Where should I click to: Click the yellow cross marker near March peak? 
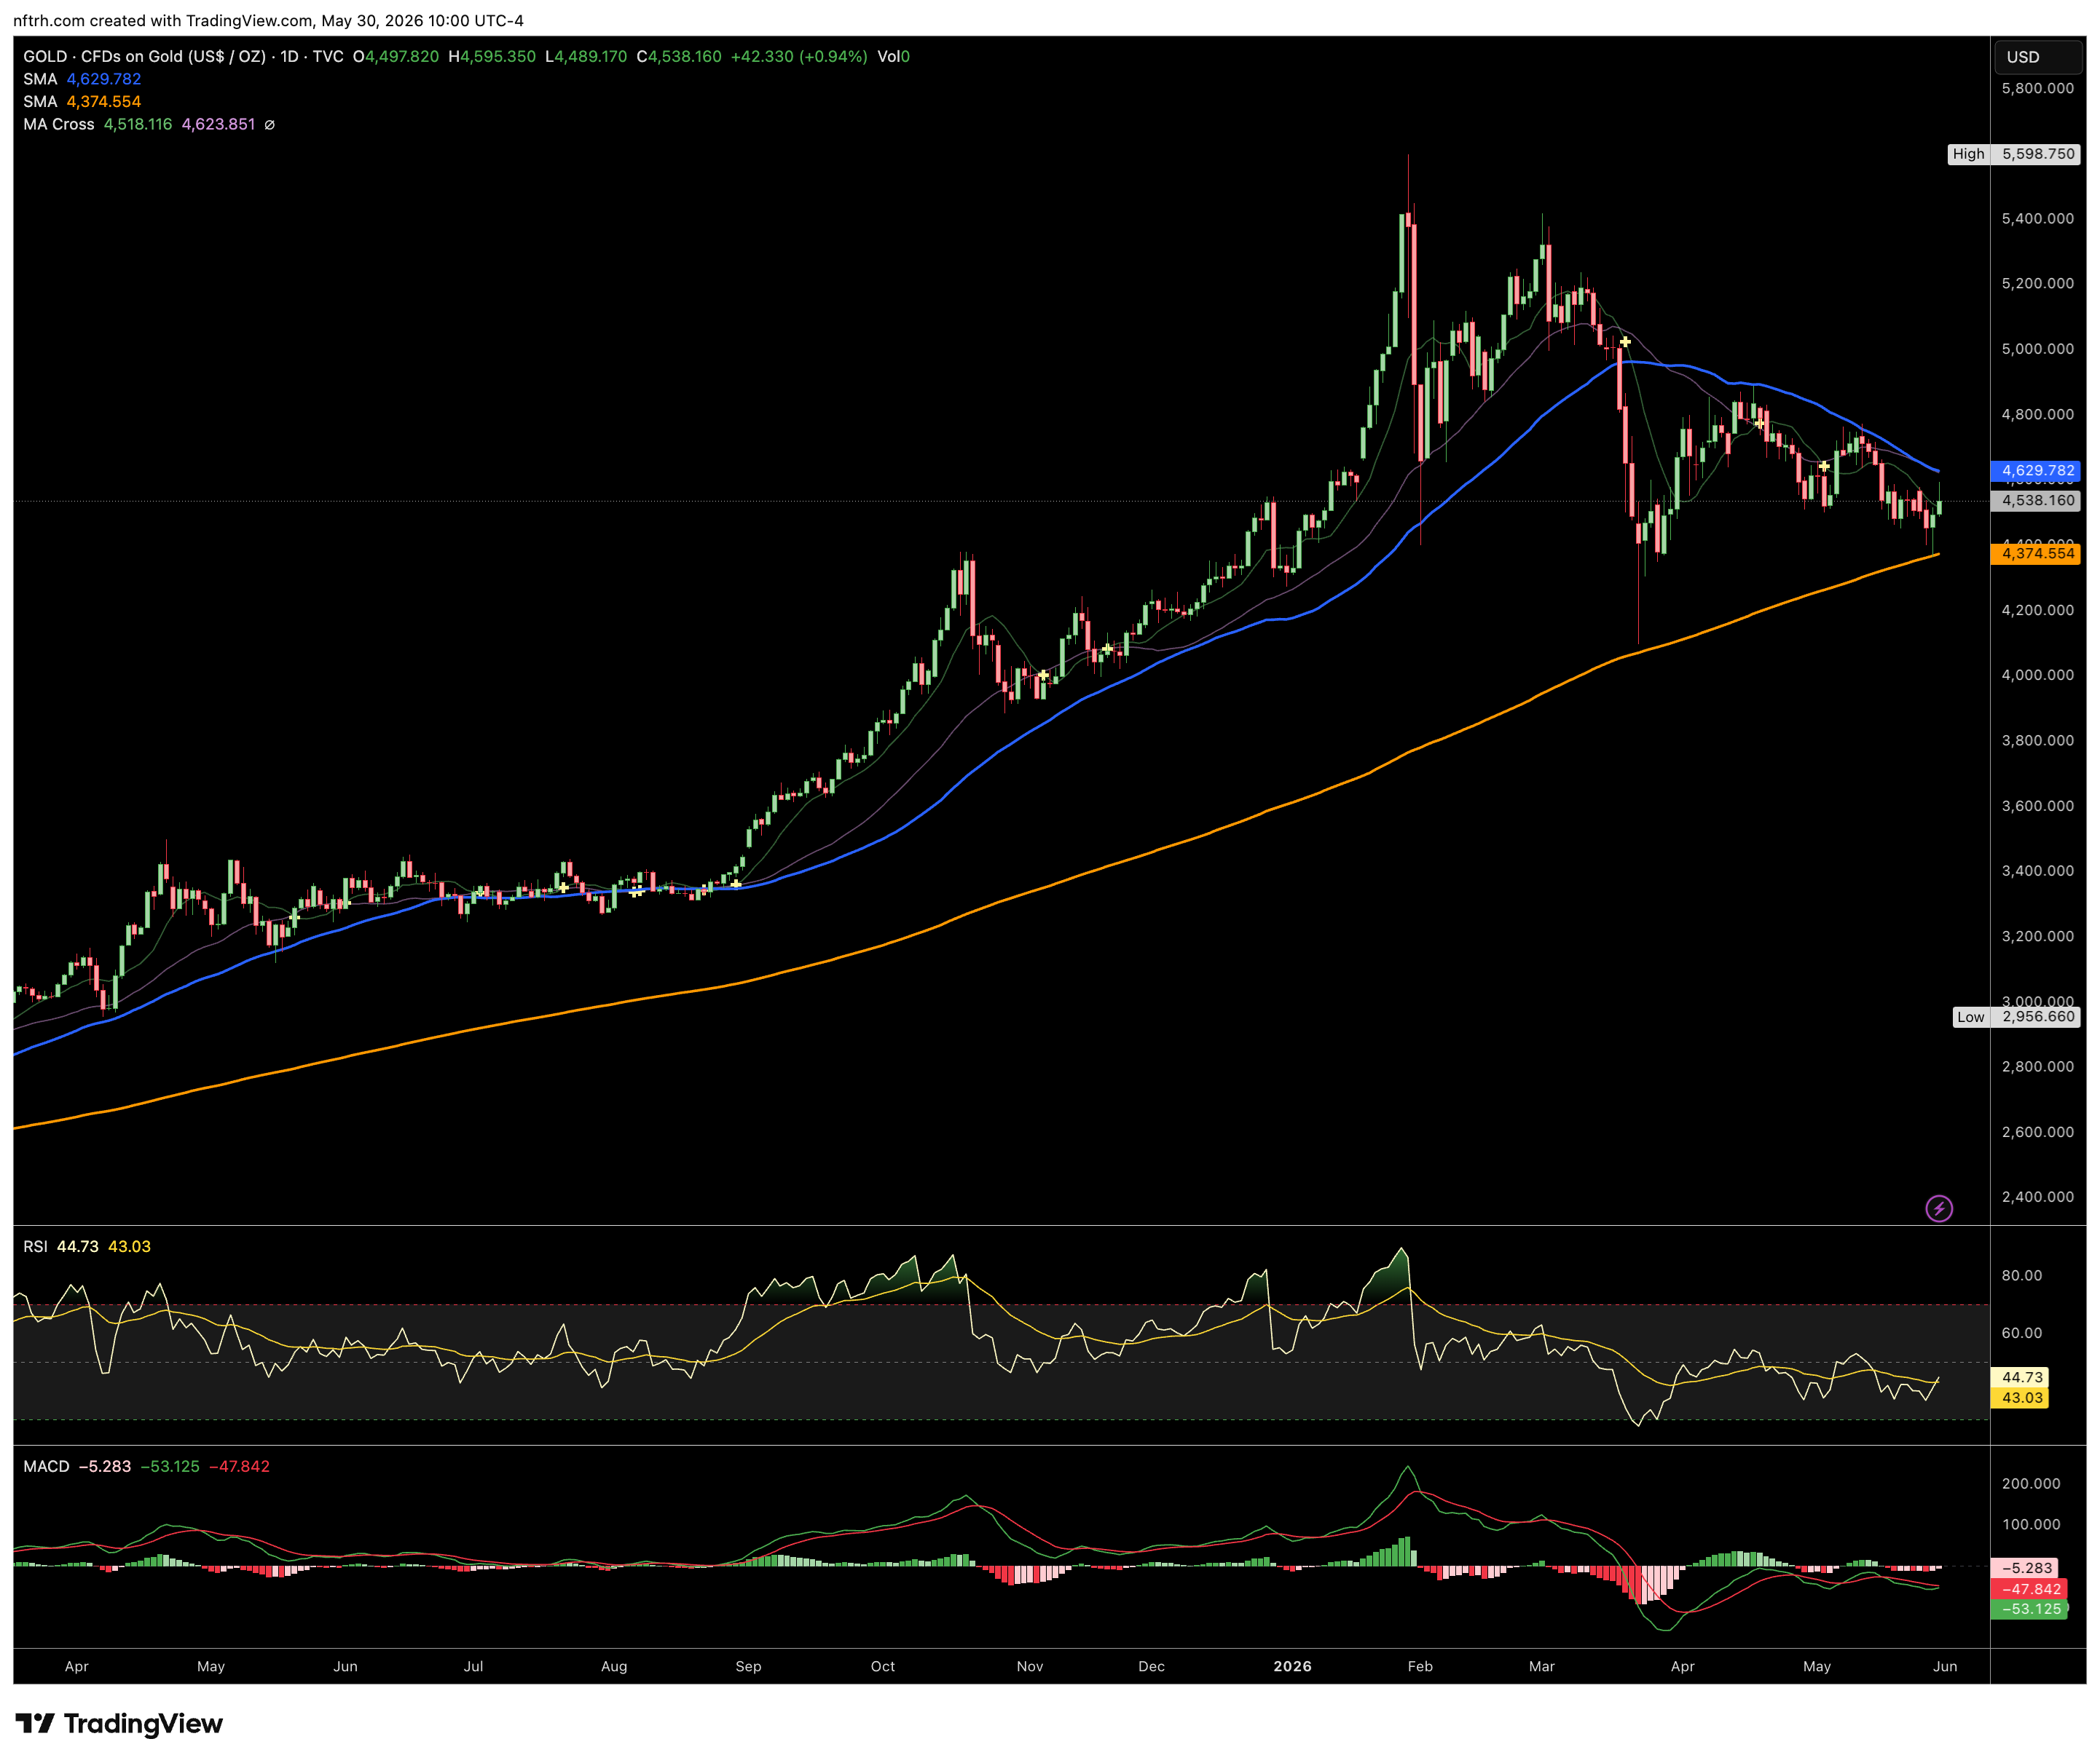tap(1625, 342)
